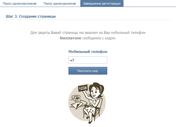Click the 1234 code sign in illustration

coord(83,88)
